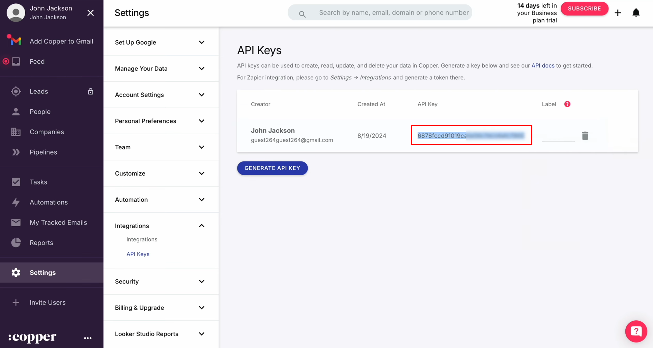This screenshot has height=348, width=653.
Task: Delete the API key with trash icon
Action: tap(585, 136)
